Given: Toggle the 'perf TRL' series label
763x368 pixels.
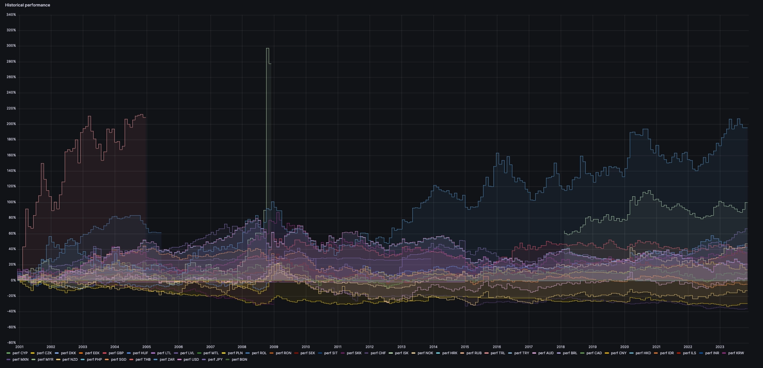Looking at the screenshot, I should pos(498,353).
